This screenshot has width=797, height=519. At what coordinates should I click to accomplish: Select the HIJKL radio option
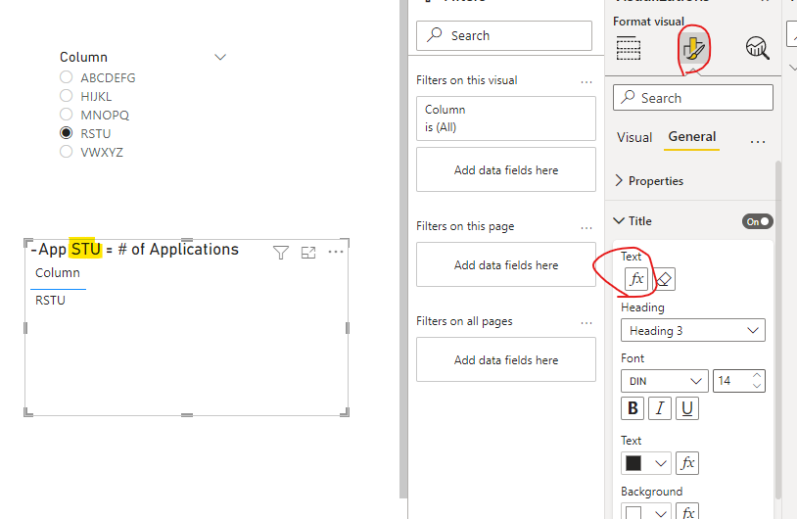point(66,96)
